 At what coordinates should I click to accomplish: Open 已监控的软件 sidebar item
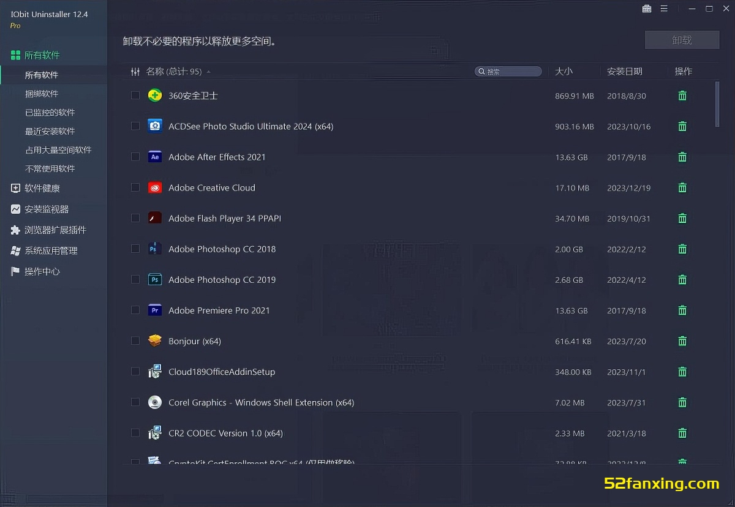click(50, 113)
